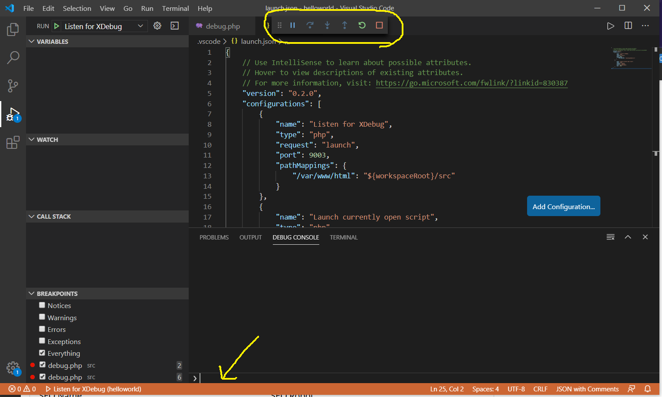Grab the debug toolbar drag handle

279,25
